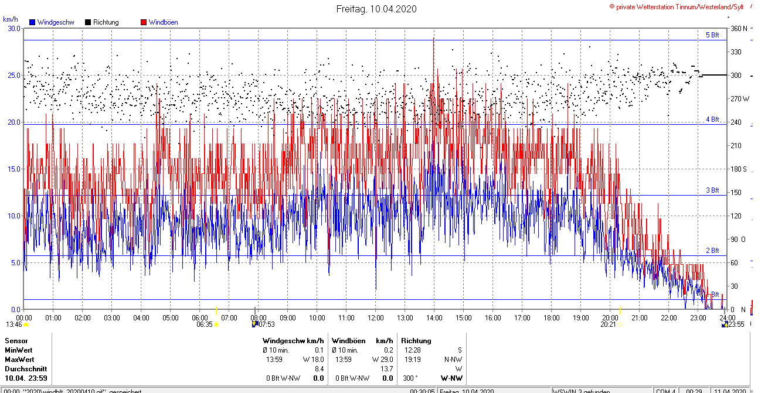The image size is (768, 393).
Task: Click the red Windböen legend swatch
Action: pos(144,22)
